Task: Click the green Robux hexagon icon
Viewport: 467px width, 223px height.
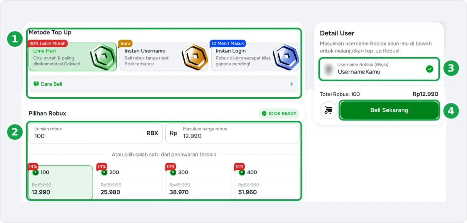Action: (x=103, y=57)
